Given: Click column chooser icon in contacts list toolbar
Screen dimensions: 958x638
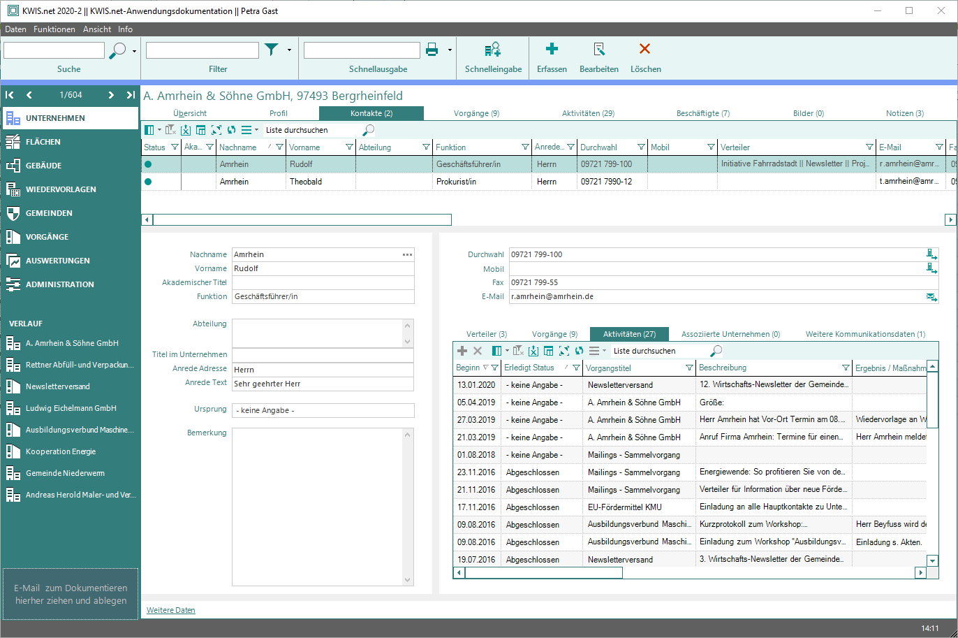Looking at the screenshot, I should coord(149,130).
